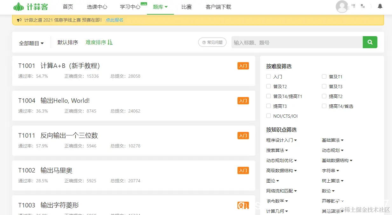Screen dimensions: 392x215
Task: Switch to the 比赛 menu item
Action: pyautogui.click(x=186, y=7)
